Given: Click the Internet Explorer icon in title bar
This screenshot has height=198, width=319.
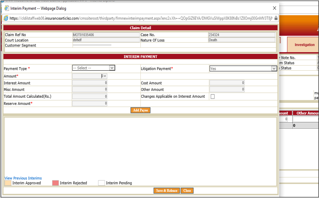Looking at the screenshot, I should click(x=6, y=8).
